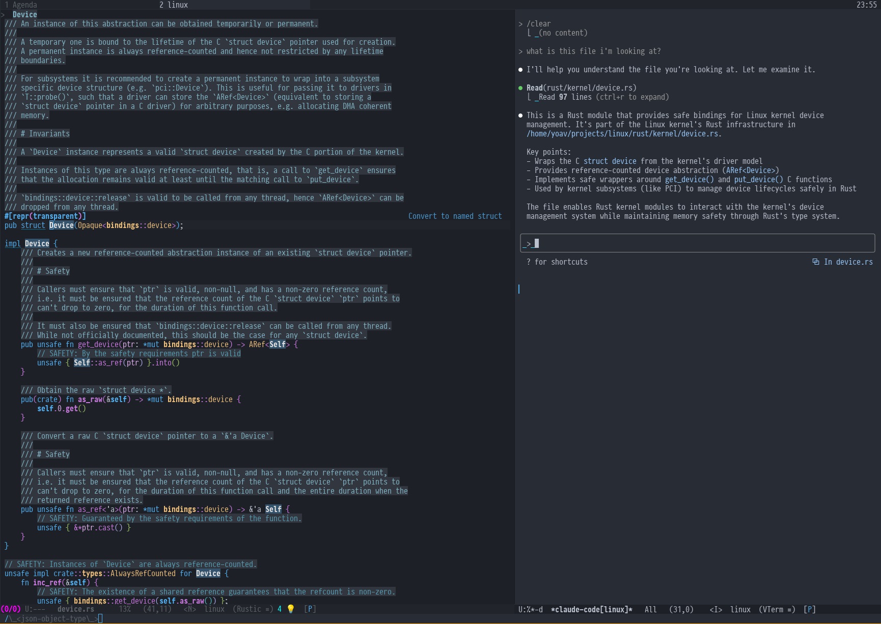This screenshot has width=881, height=624.
Task: Open the /home/yoav/projects/linux/rust/kernel/device.rs path link
Action: point(623,134)
